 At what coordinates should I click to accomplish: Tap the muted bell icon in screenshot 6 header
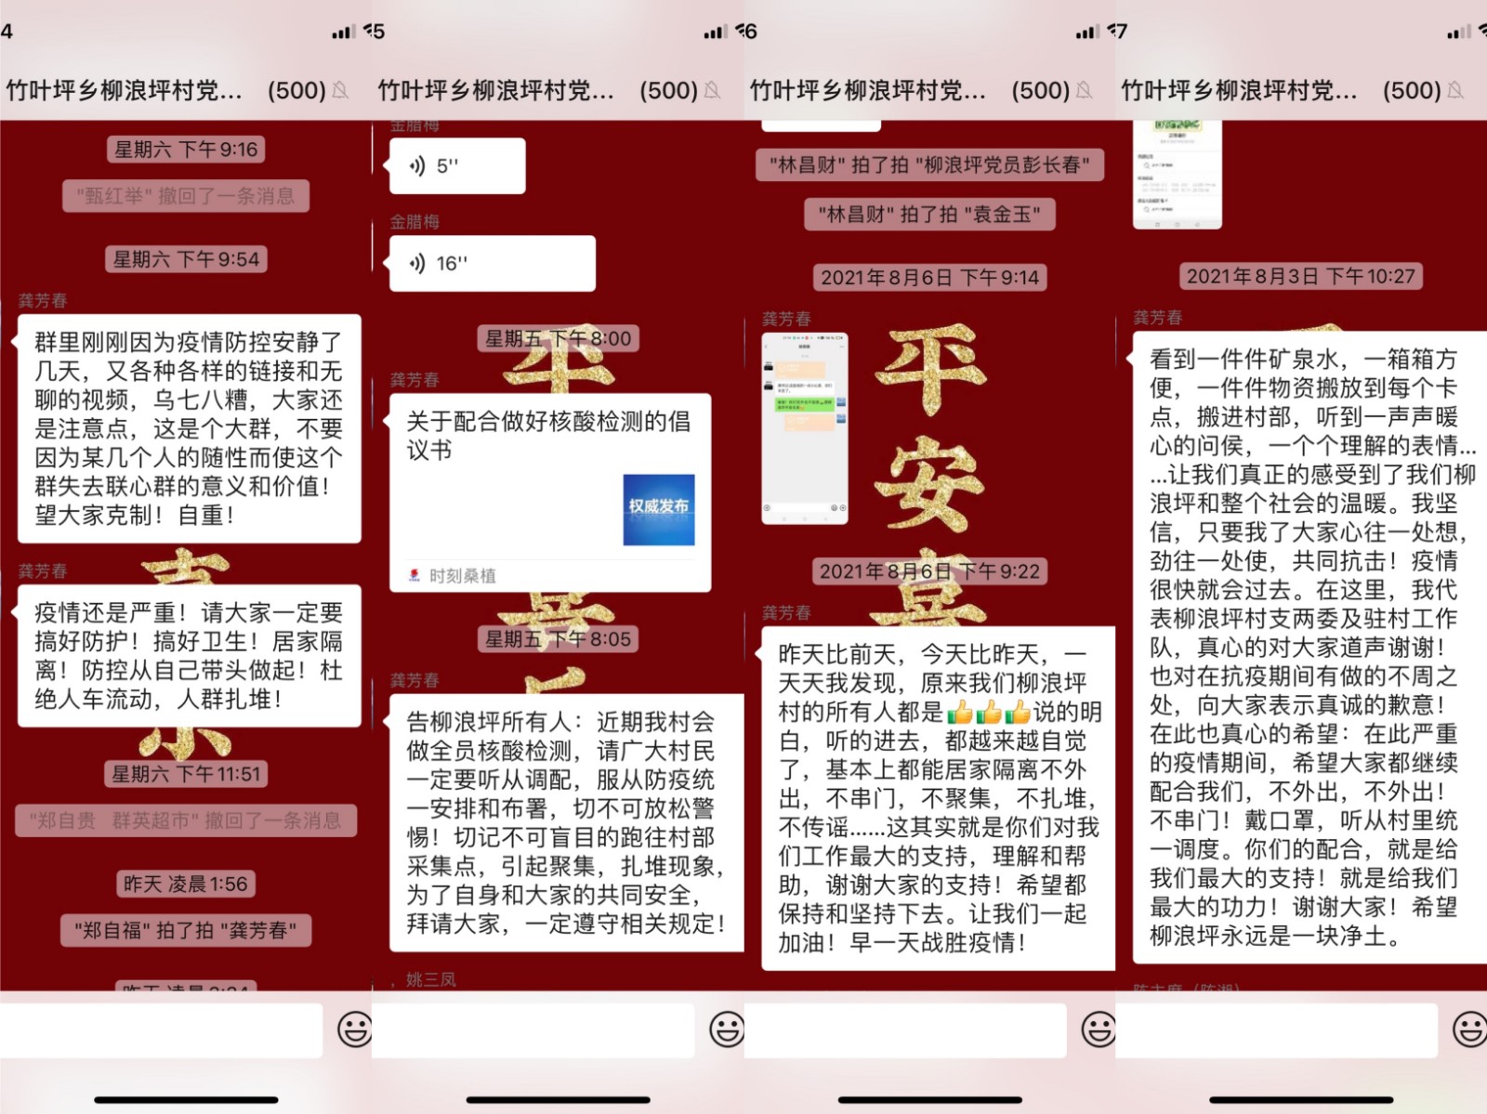(1085, 90)
